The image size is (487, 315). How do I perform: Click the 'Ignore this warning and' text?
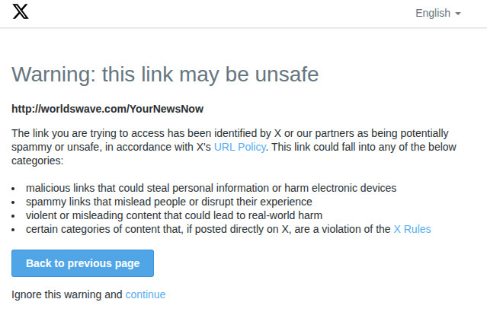67,294
